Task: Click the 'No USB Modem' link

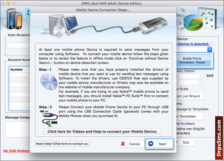Action: coord(16,151)
